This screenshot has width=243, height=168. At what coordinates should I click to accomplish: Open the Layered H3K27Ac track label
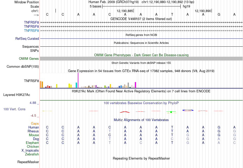coord(17,95)
